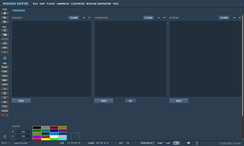Screen dimensions: 244x146
Task: Open mission options checkmark icon
Action: click(5, 52)
